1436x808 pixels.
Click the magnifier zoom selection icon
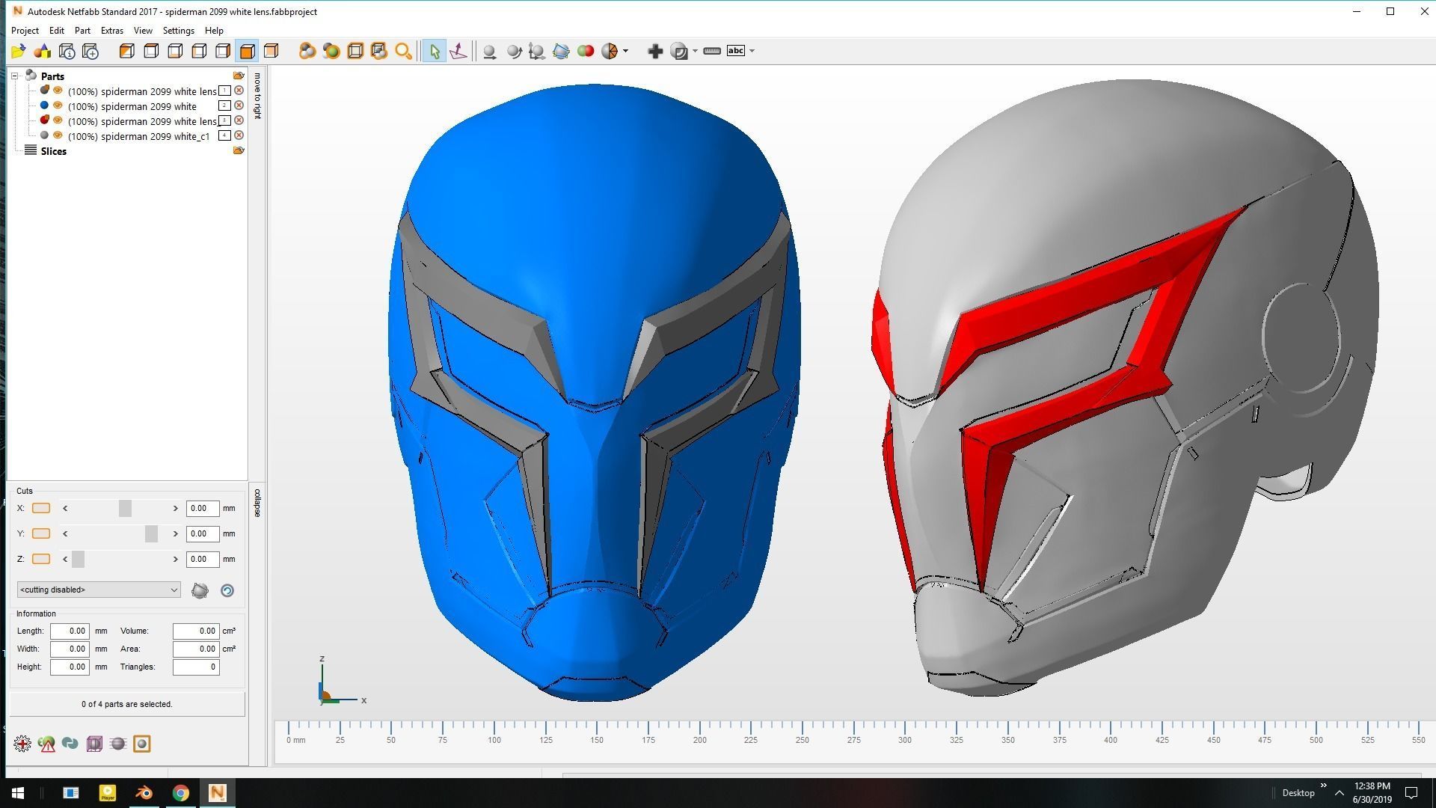403,51
